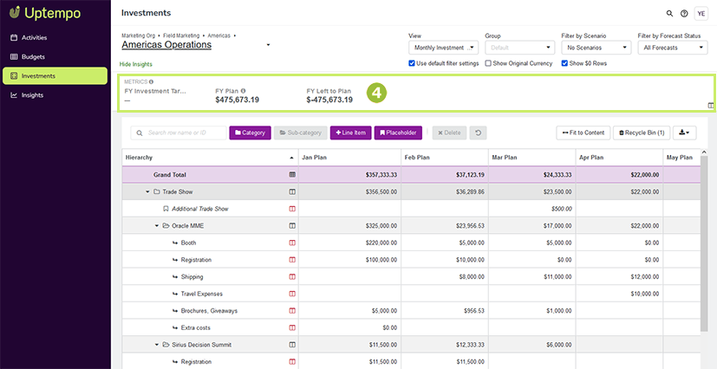This screenshot has width=717, height=369.
Task: Add a Placeholder row
Action: 398,133
